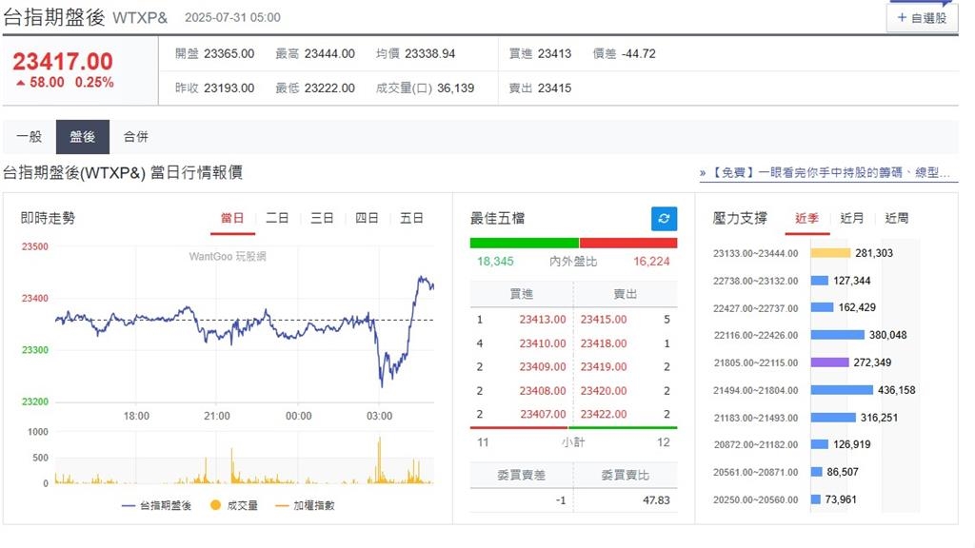Click ask price 23419.00

(604, 367)
